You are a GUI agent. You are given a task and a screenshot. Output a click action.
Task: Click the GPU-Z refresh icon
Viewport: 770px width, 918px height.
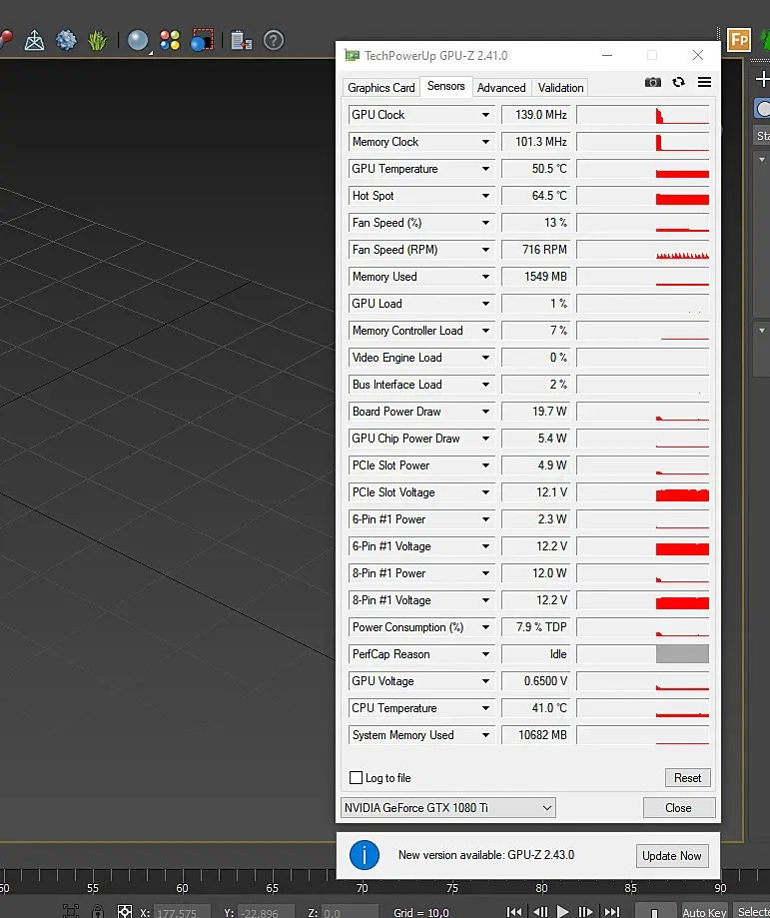(679, 82)
